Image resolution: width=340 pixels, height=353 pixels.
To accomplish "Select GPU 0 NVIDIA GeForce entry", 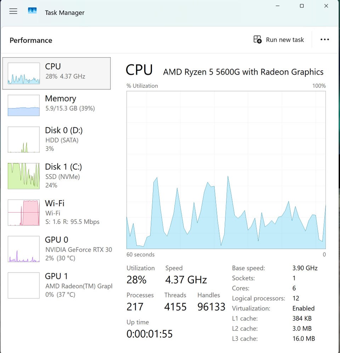I will coord(56,249).
